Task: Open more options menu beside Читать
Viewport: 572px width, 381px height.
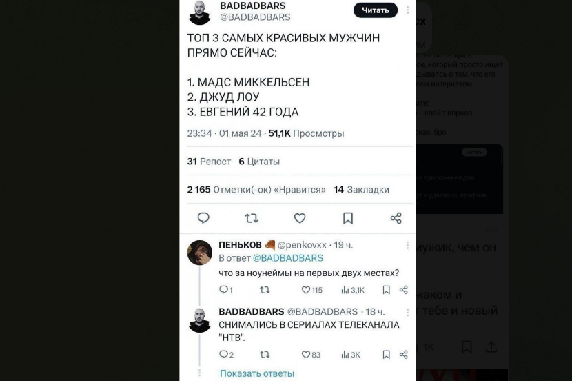Action: (407, 10)
